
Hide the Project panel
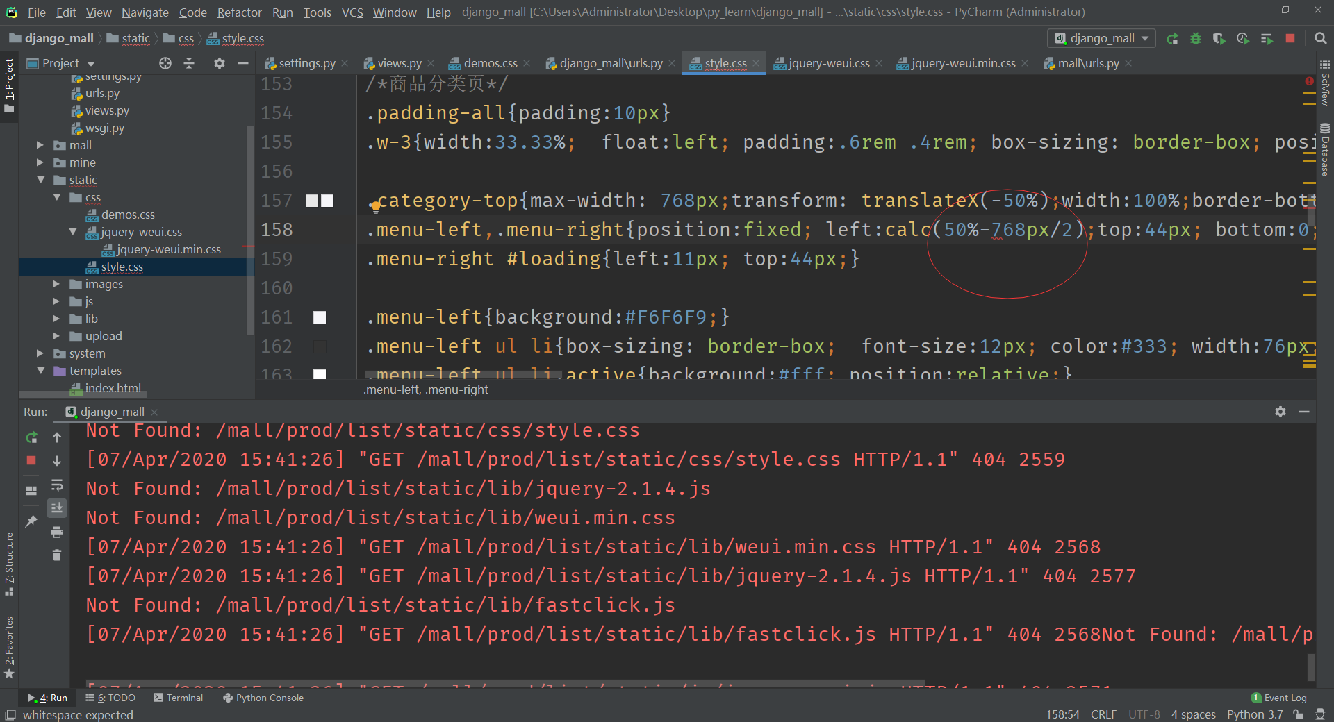(242, 63)
